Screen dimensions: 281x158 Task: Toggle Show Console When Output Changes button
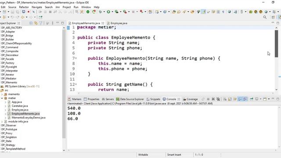coord(240,99)
